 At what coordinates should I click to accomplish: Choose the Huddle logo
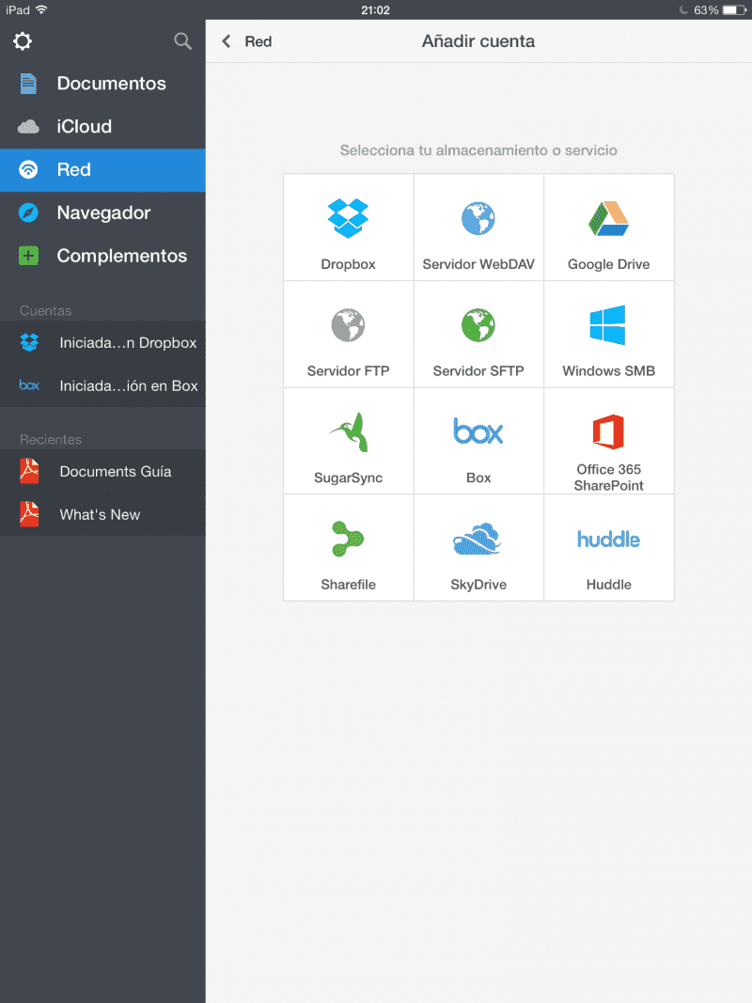(x=608, y=540)
